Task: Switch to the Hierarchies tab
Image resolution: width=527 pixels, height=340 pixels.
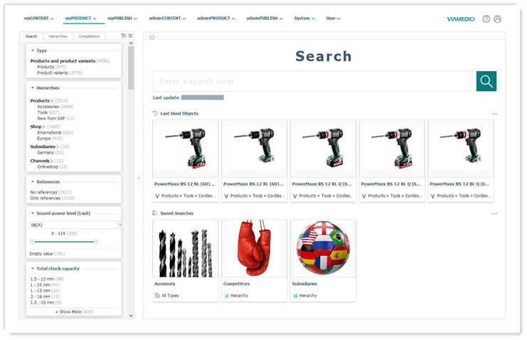Action: click(58, 36)
